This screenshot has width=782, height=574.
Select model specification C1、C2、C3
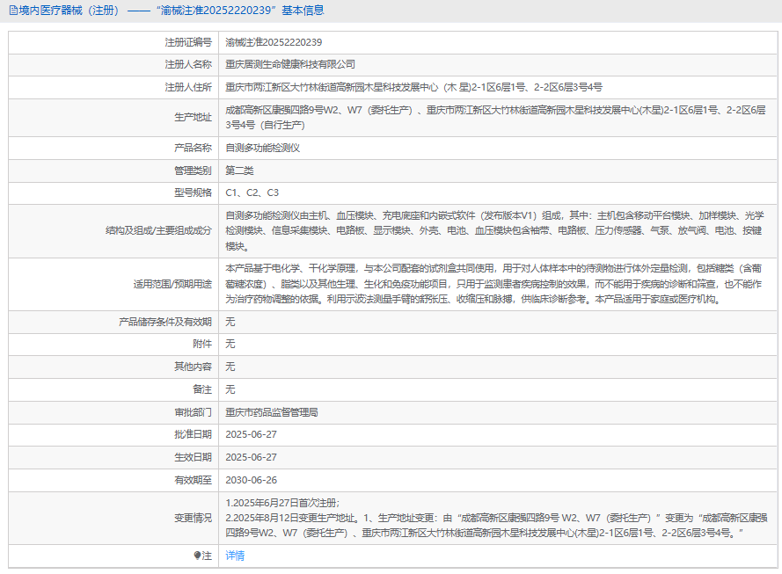click(252, 193)
